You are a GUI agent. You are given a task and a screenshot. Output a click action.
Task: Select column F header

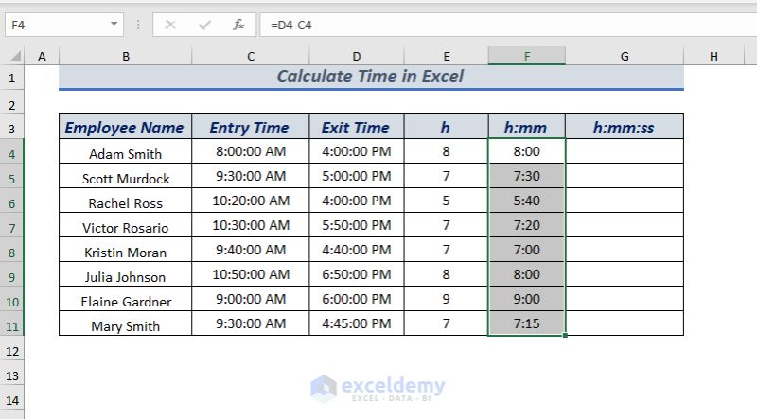point(527,57)
